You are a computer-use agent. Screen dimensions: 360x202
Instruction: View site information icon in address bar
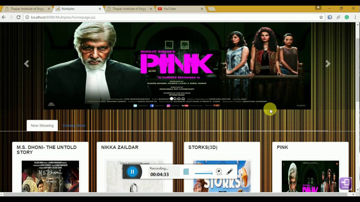(x=27, y=17)
